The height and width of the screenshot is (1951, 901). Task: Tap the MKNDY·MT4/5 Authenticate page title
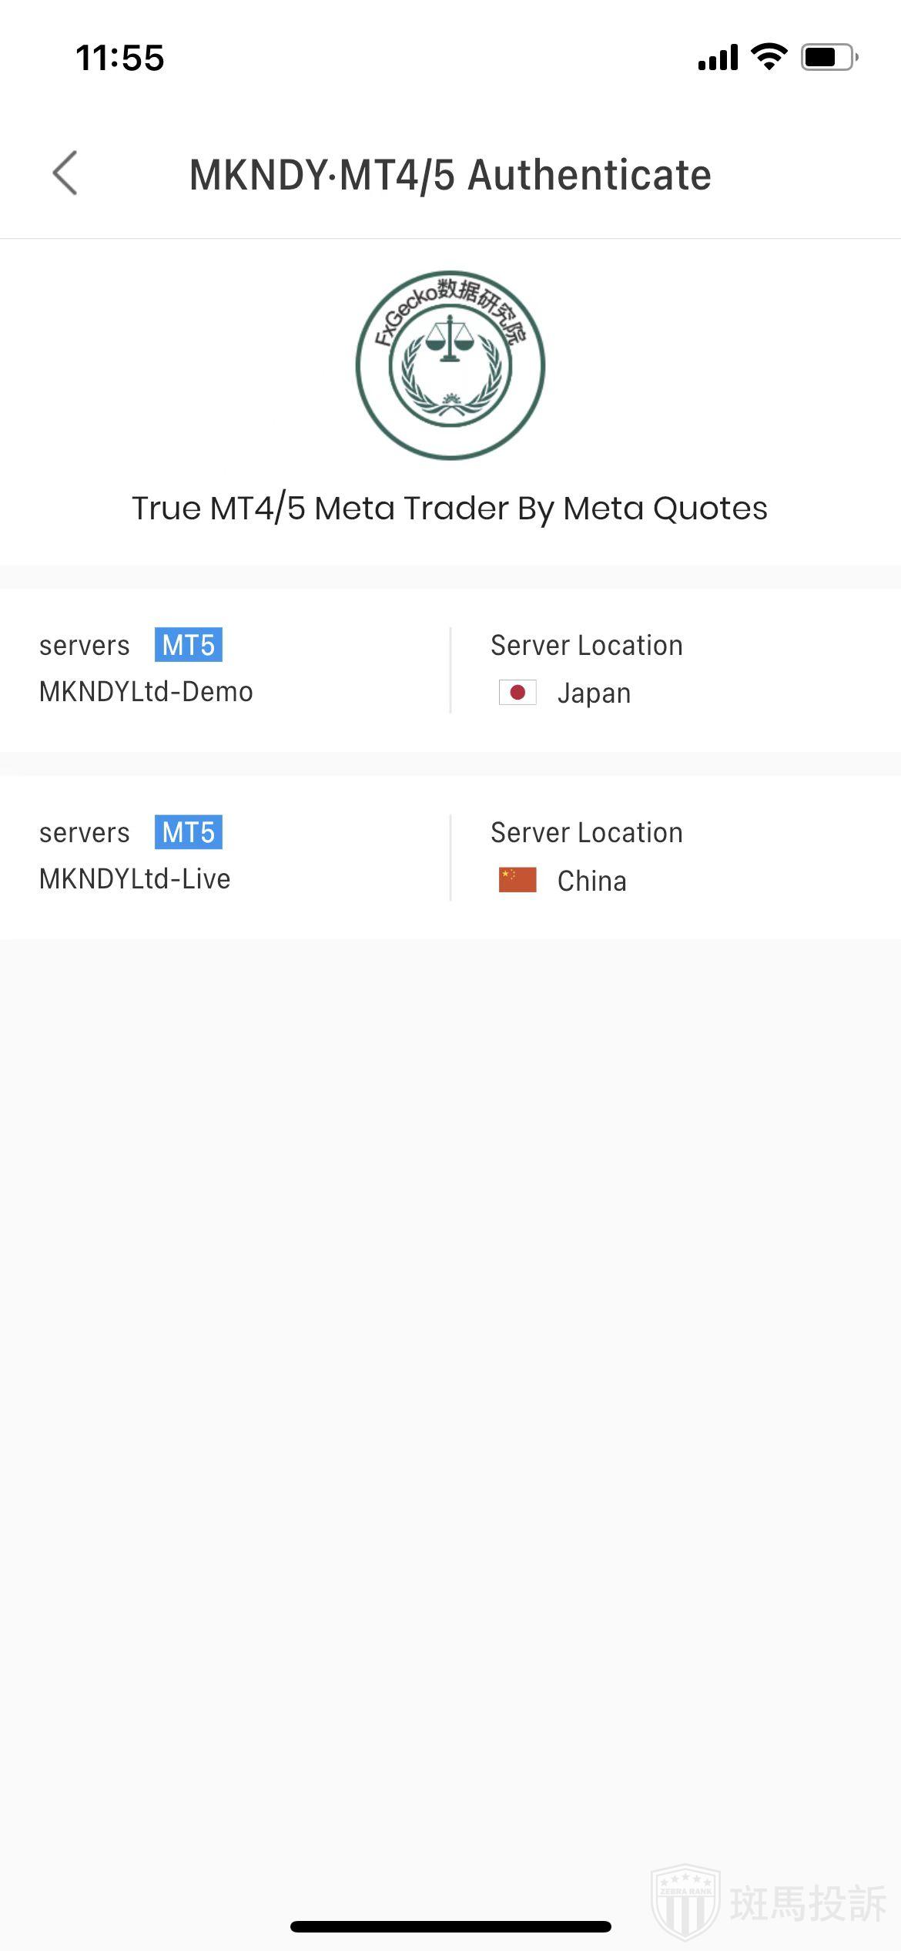point(450,175)
